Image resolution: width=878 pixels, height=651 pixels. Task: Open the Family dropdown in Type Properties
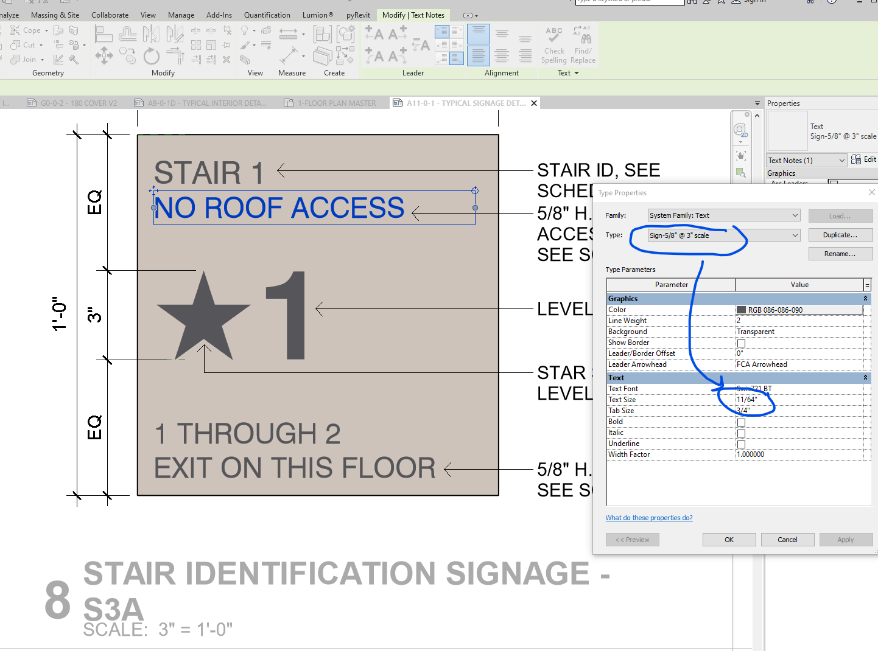pos(794,215)
